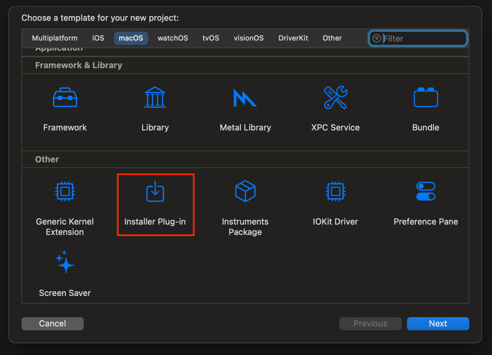Image resolution: width=492 pixels, height=355 pixels.
Task: Click the disabled Previous button
Action: click(x=370, y=324)
